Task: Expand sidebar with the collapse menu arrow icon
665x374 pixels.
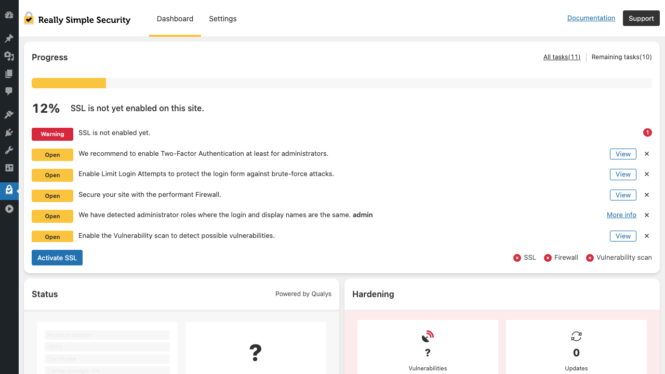Action: pyautogui.click(x=9, y=209)
